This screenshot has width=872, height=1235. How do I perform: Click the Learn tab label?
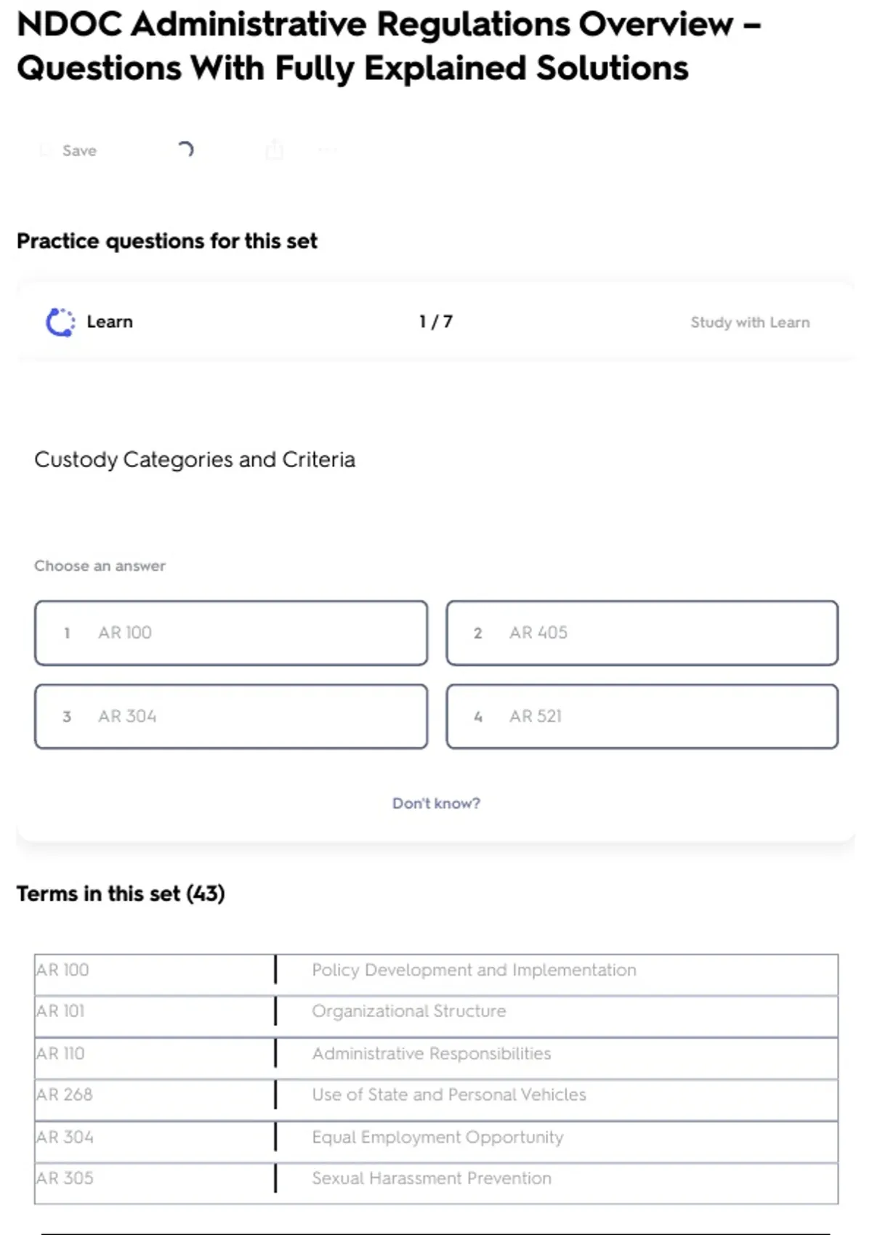click(110, 322)
